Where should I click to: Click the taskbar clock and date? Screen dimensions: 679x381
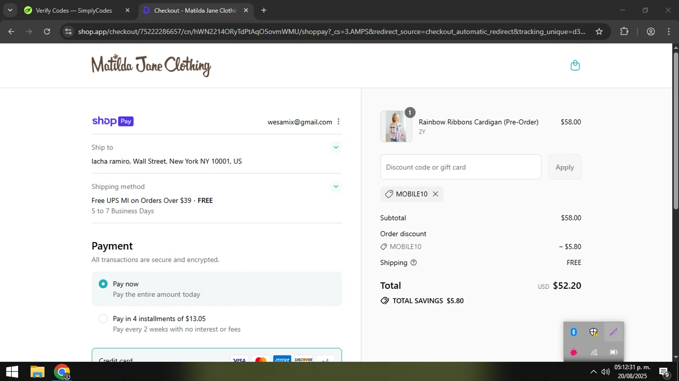[x=632, y=372]
